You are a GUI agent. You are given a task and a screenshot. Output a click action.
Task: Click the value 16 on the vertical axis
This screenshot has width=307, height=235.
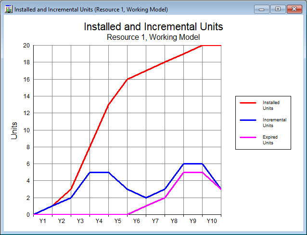(x=26, y=80)
